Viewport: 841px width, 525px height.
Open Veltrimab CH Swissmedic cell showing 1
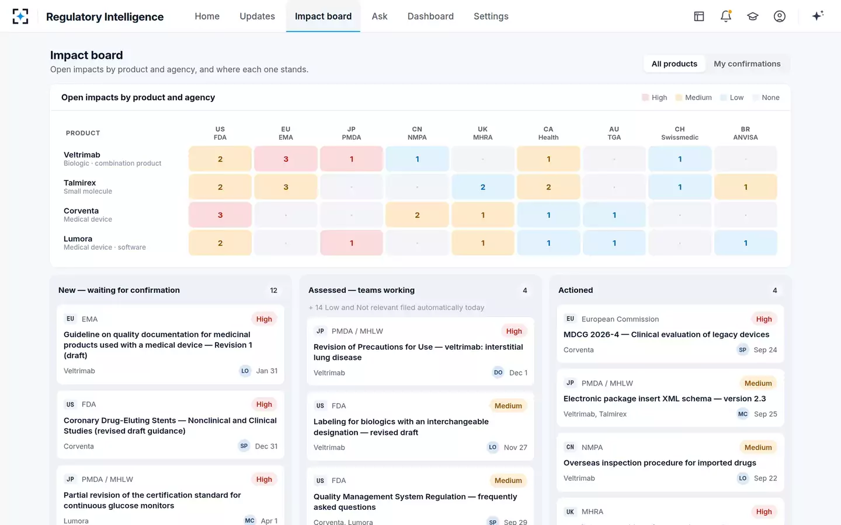point(680,159)
